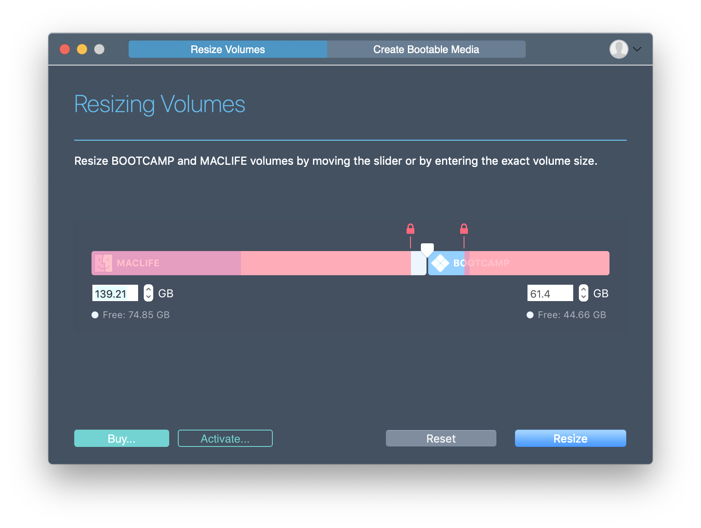Increase MACLIFE size with stepper up arrow
This screenshot has width=701, height=528.
point(148,289)
